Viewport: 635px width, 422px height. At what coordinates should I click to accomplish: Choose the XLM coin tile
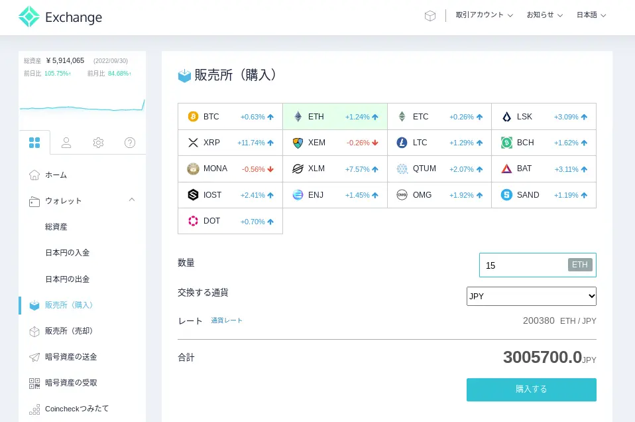(x=335, y=169)
